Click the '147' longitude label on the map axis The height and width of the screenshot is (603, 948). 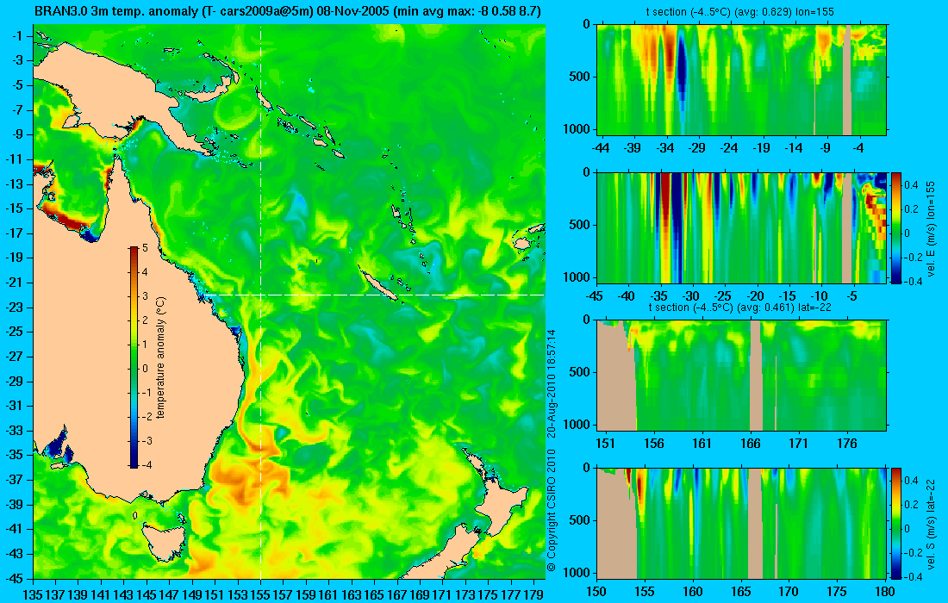[x=169, y=594]
